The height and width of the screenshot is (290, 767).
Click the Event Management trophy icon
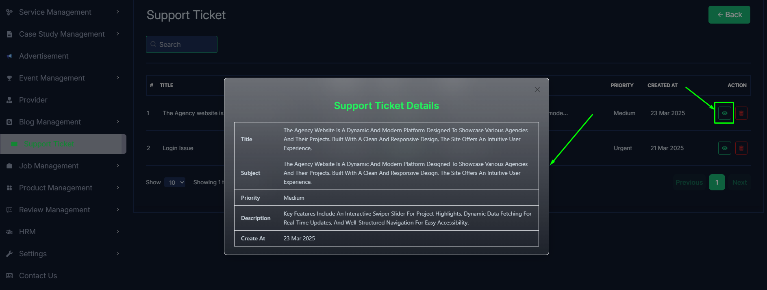point(9,78)
